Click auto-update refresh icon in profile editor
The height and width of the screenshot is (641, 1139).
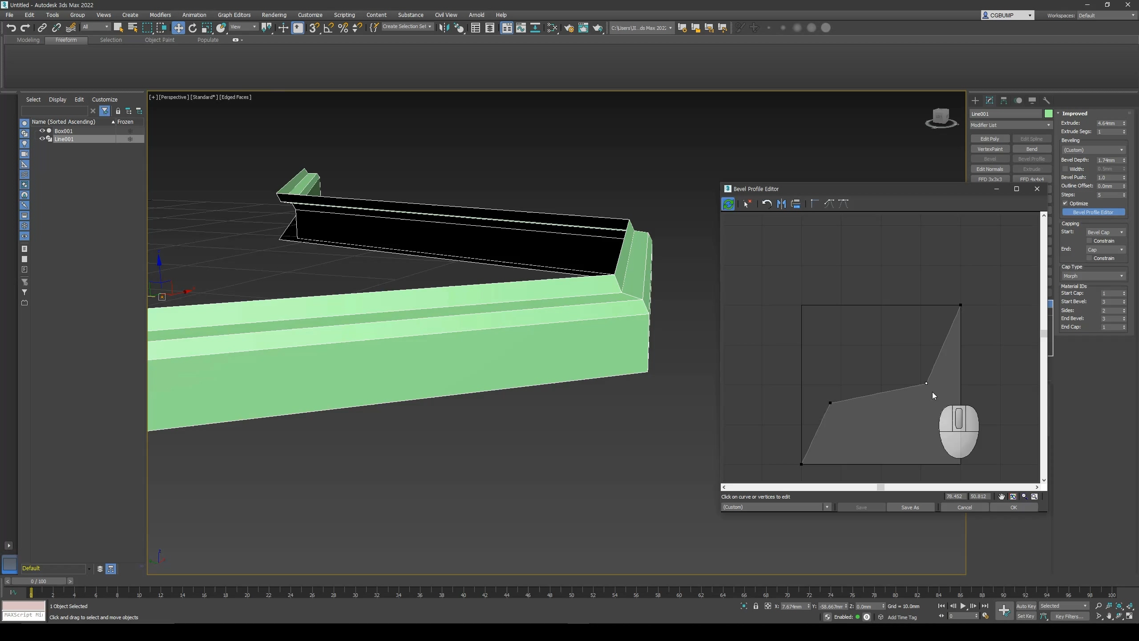pos(728,204)
